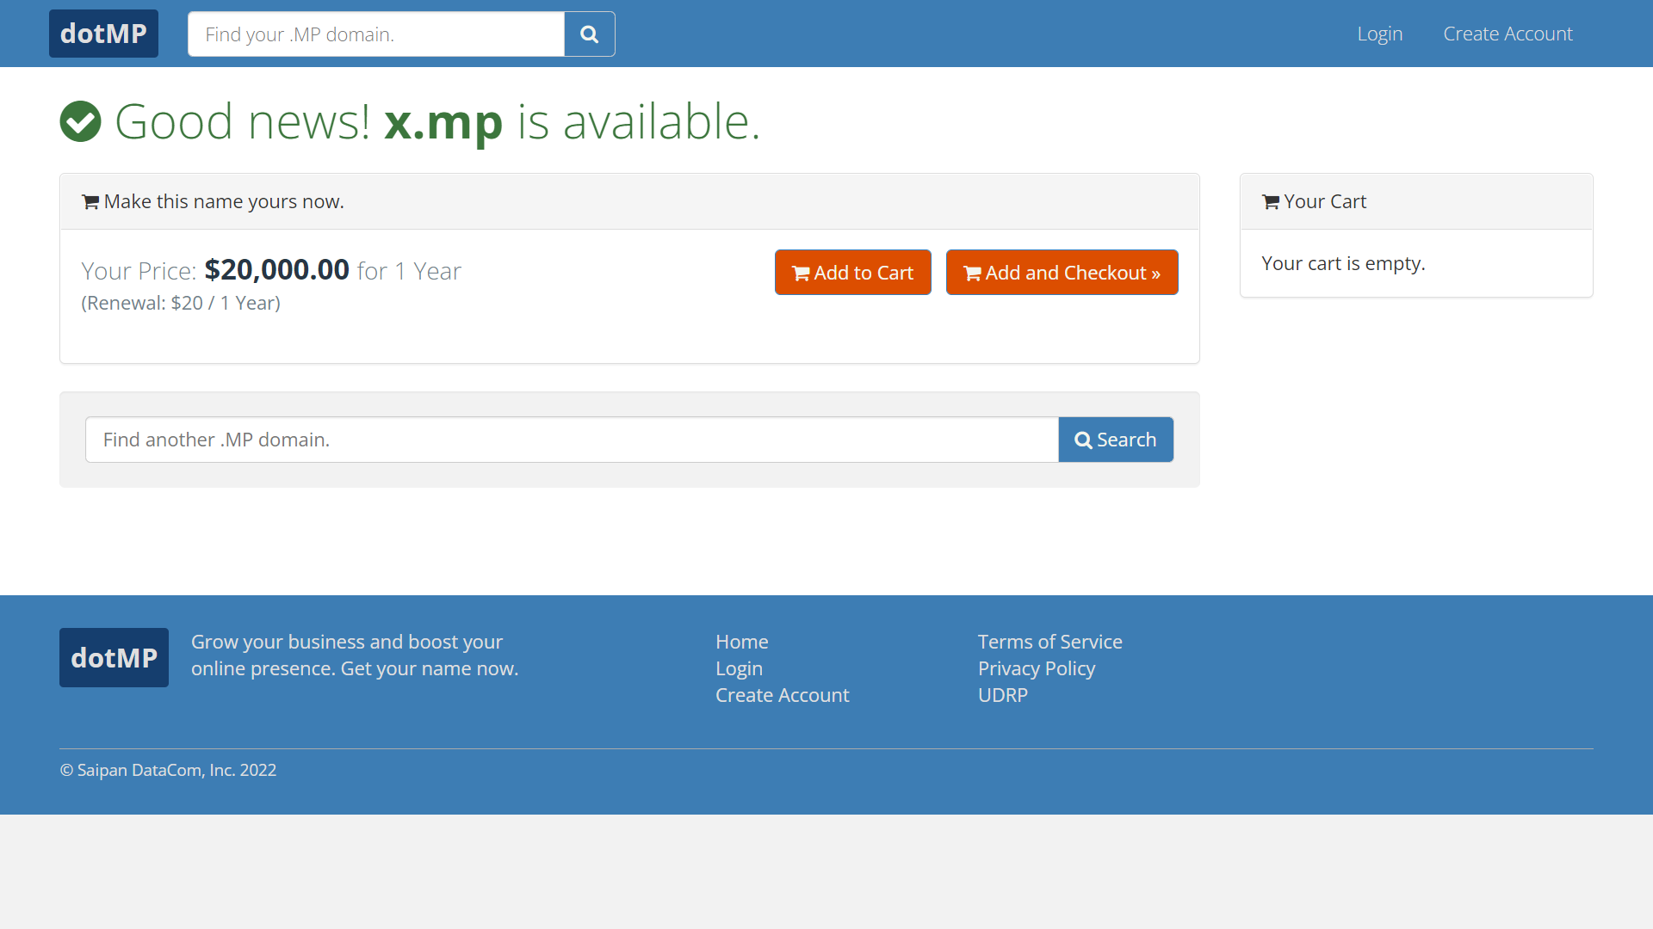1653x929 pixels.
Task: Click cart icon beside 'Make this name yours'
Action: pyautogui.click(x=90, y=202)
